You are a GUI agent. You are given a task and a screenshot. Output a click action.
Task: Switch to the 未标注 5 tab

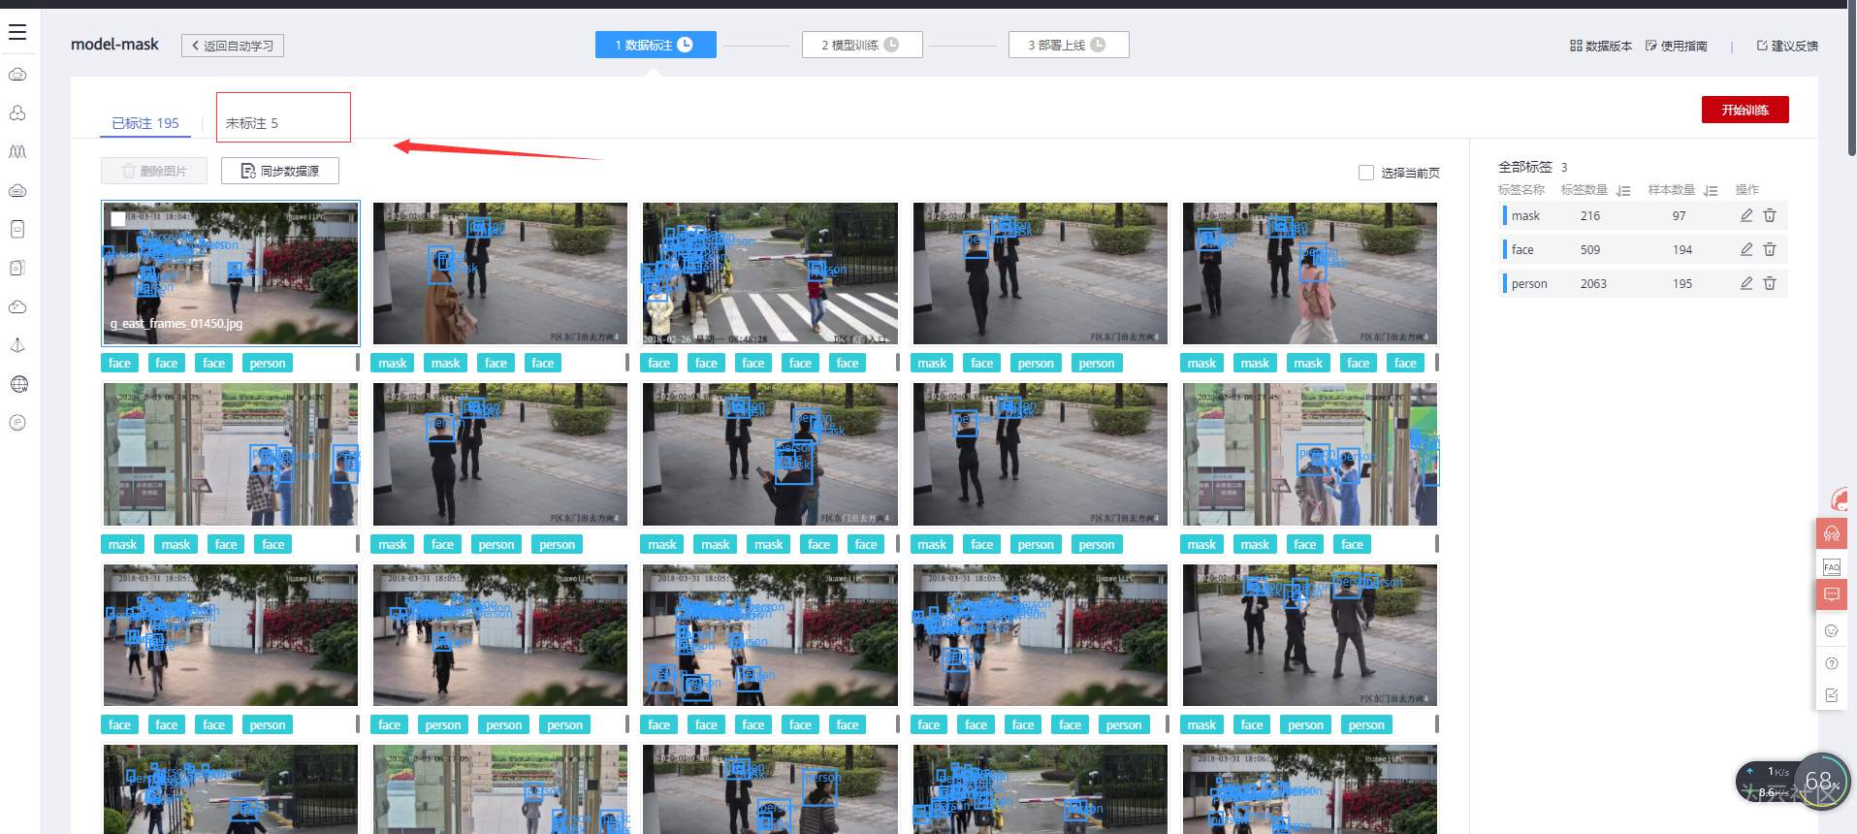click(x=252, y=123)
